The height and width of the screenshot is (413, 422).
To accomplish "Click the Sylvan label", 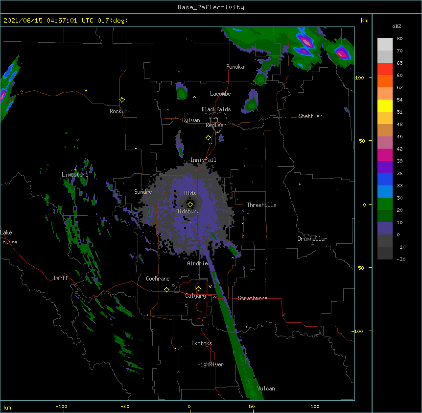I will 191,120.
